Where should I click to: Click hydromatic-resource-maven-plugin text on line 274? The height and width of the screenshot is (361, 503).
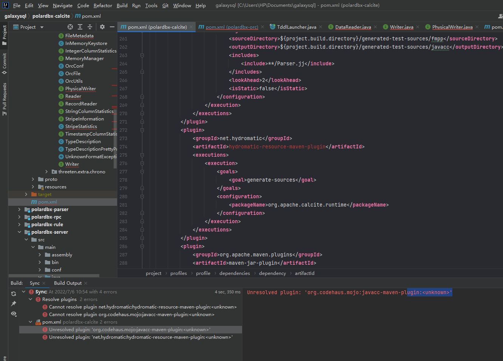coord(277,147)
